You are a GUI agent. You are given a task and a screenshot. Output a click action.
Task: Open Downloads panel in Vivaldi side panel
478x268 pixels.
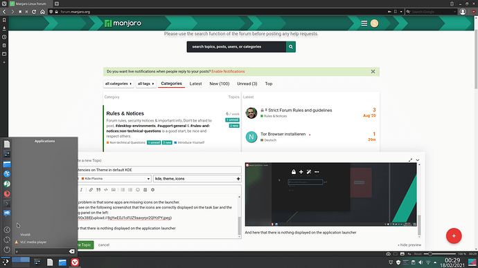coord(4,28)
